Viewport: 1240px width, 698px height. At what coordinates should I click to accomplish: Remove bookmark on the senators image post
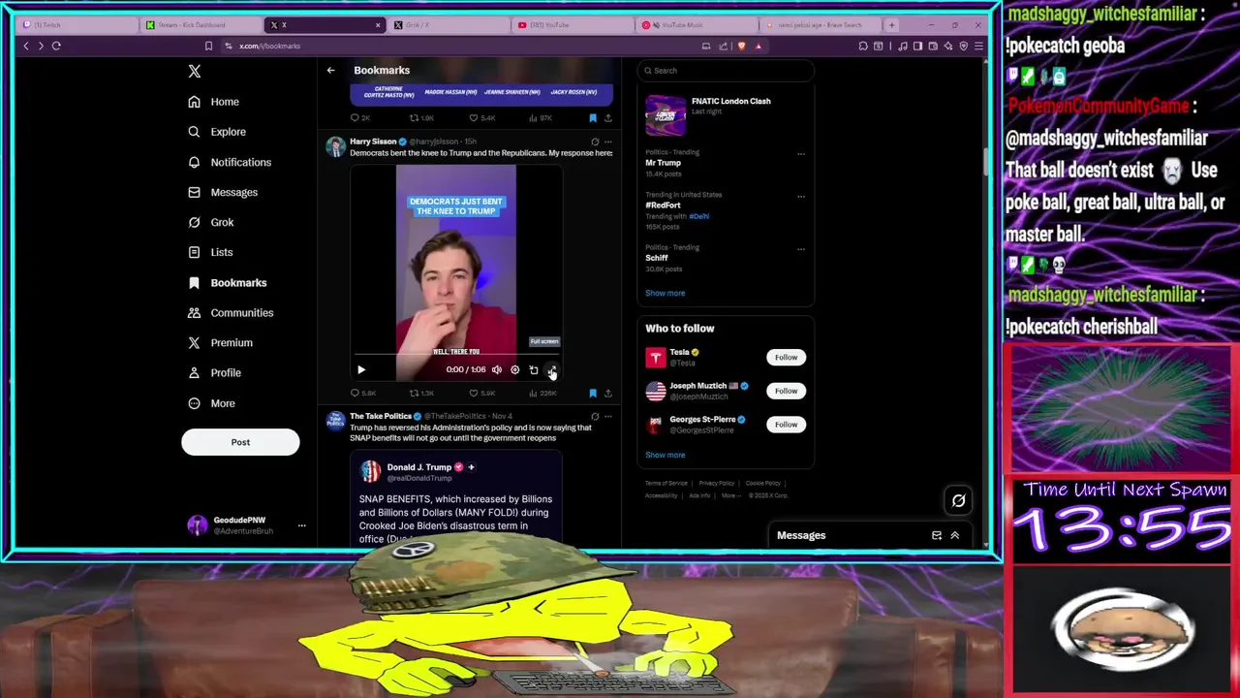593,118
